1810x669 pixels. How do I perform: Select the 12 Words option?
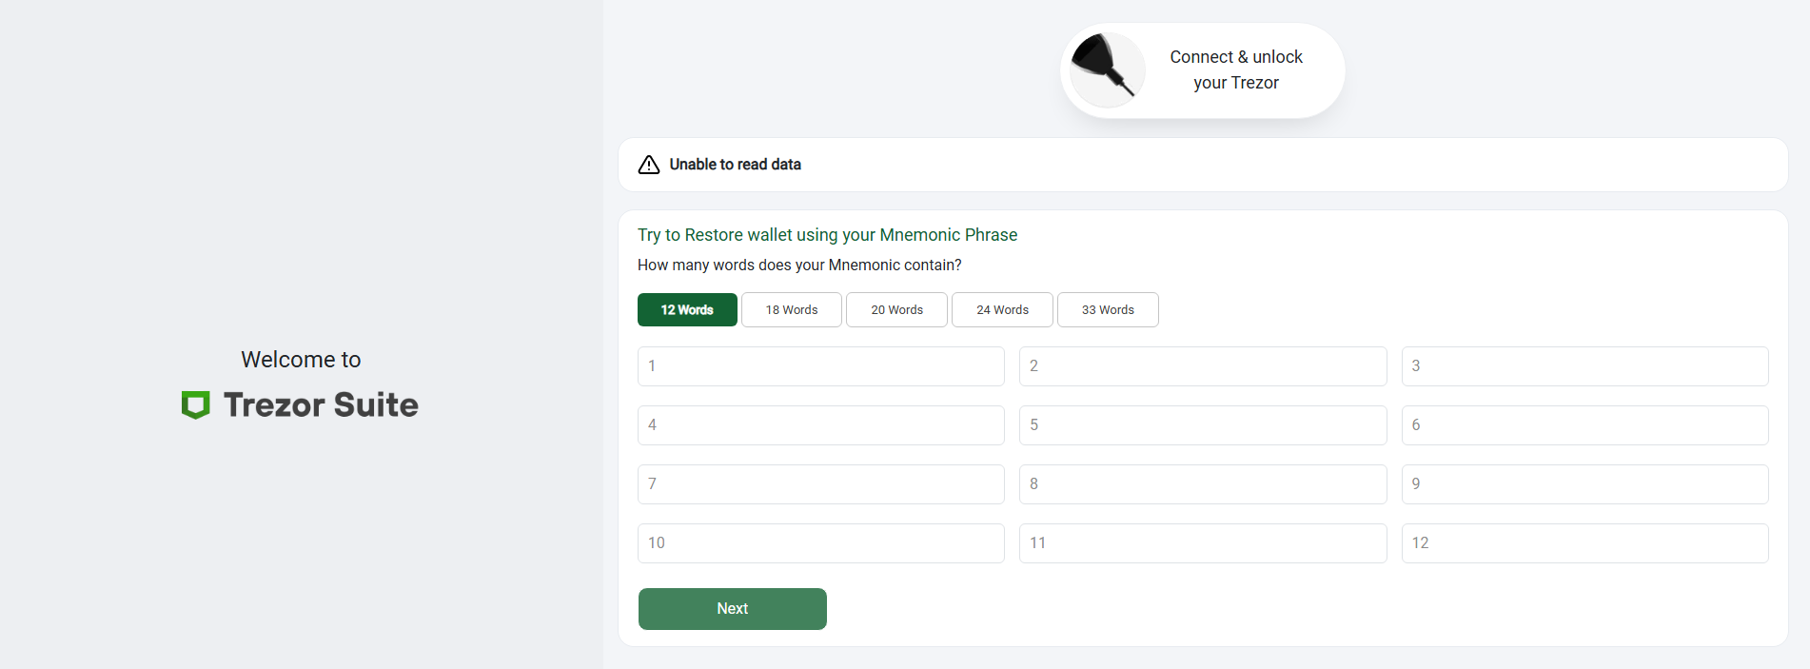[x=687, y=310]
